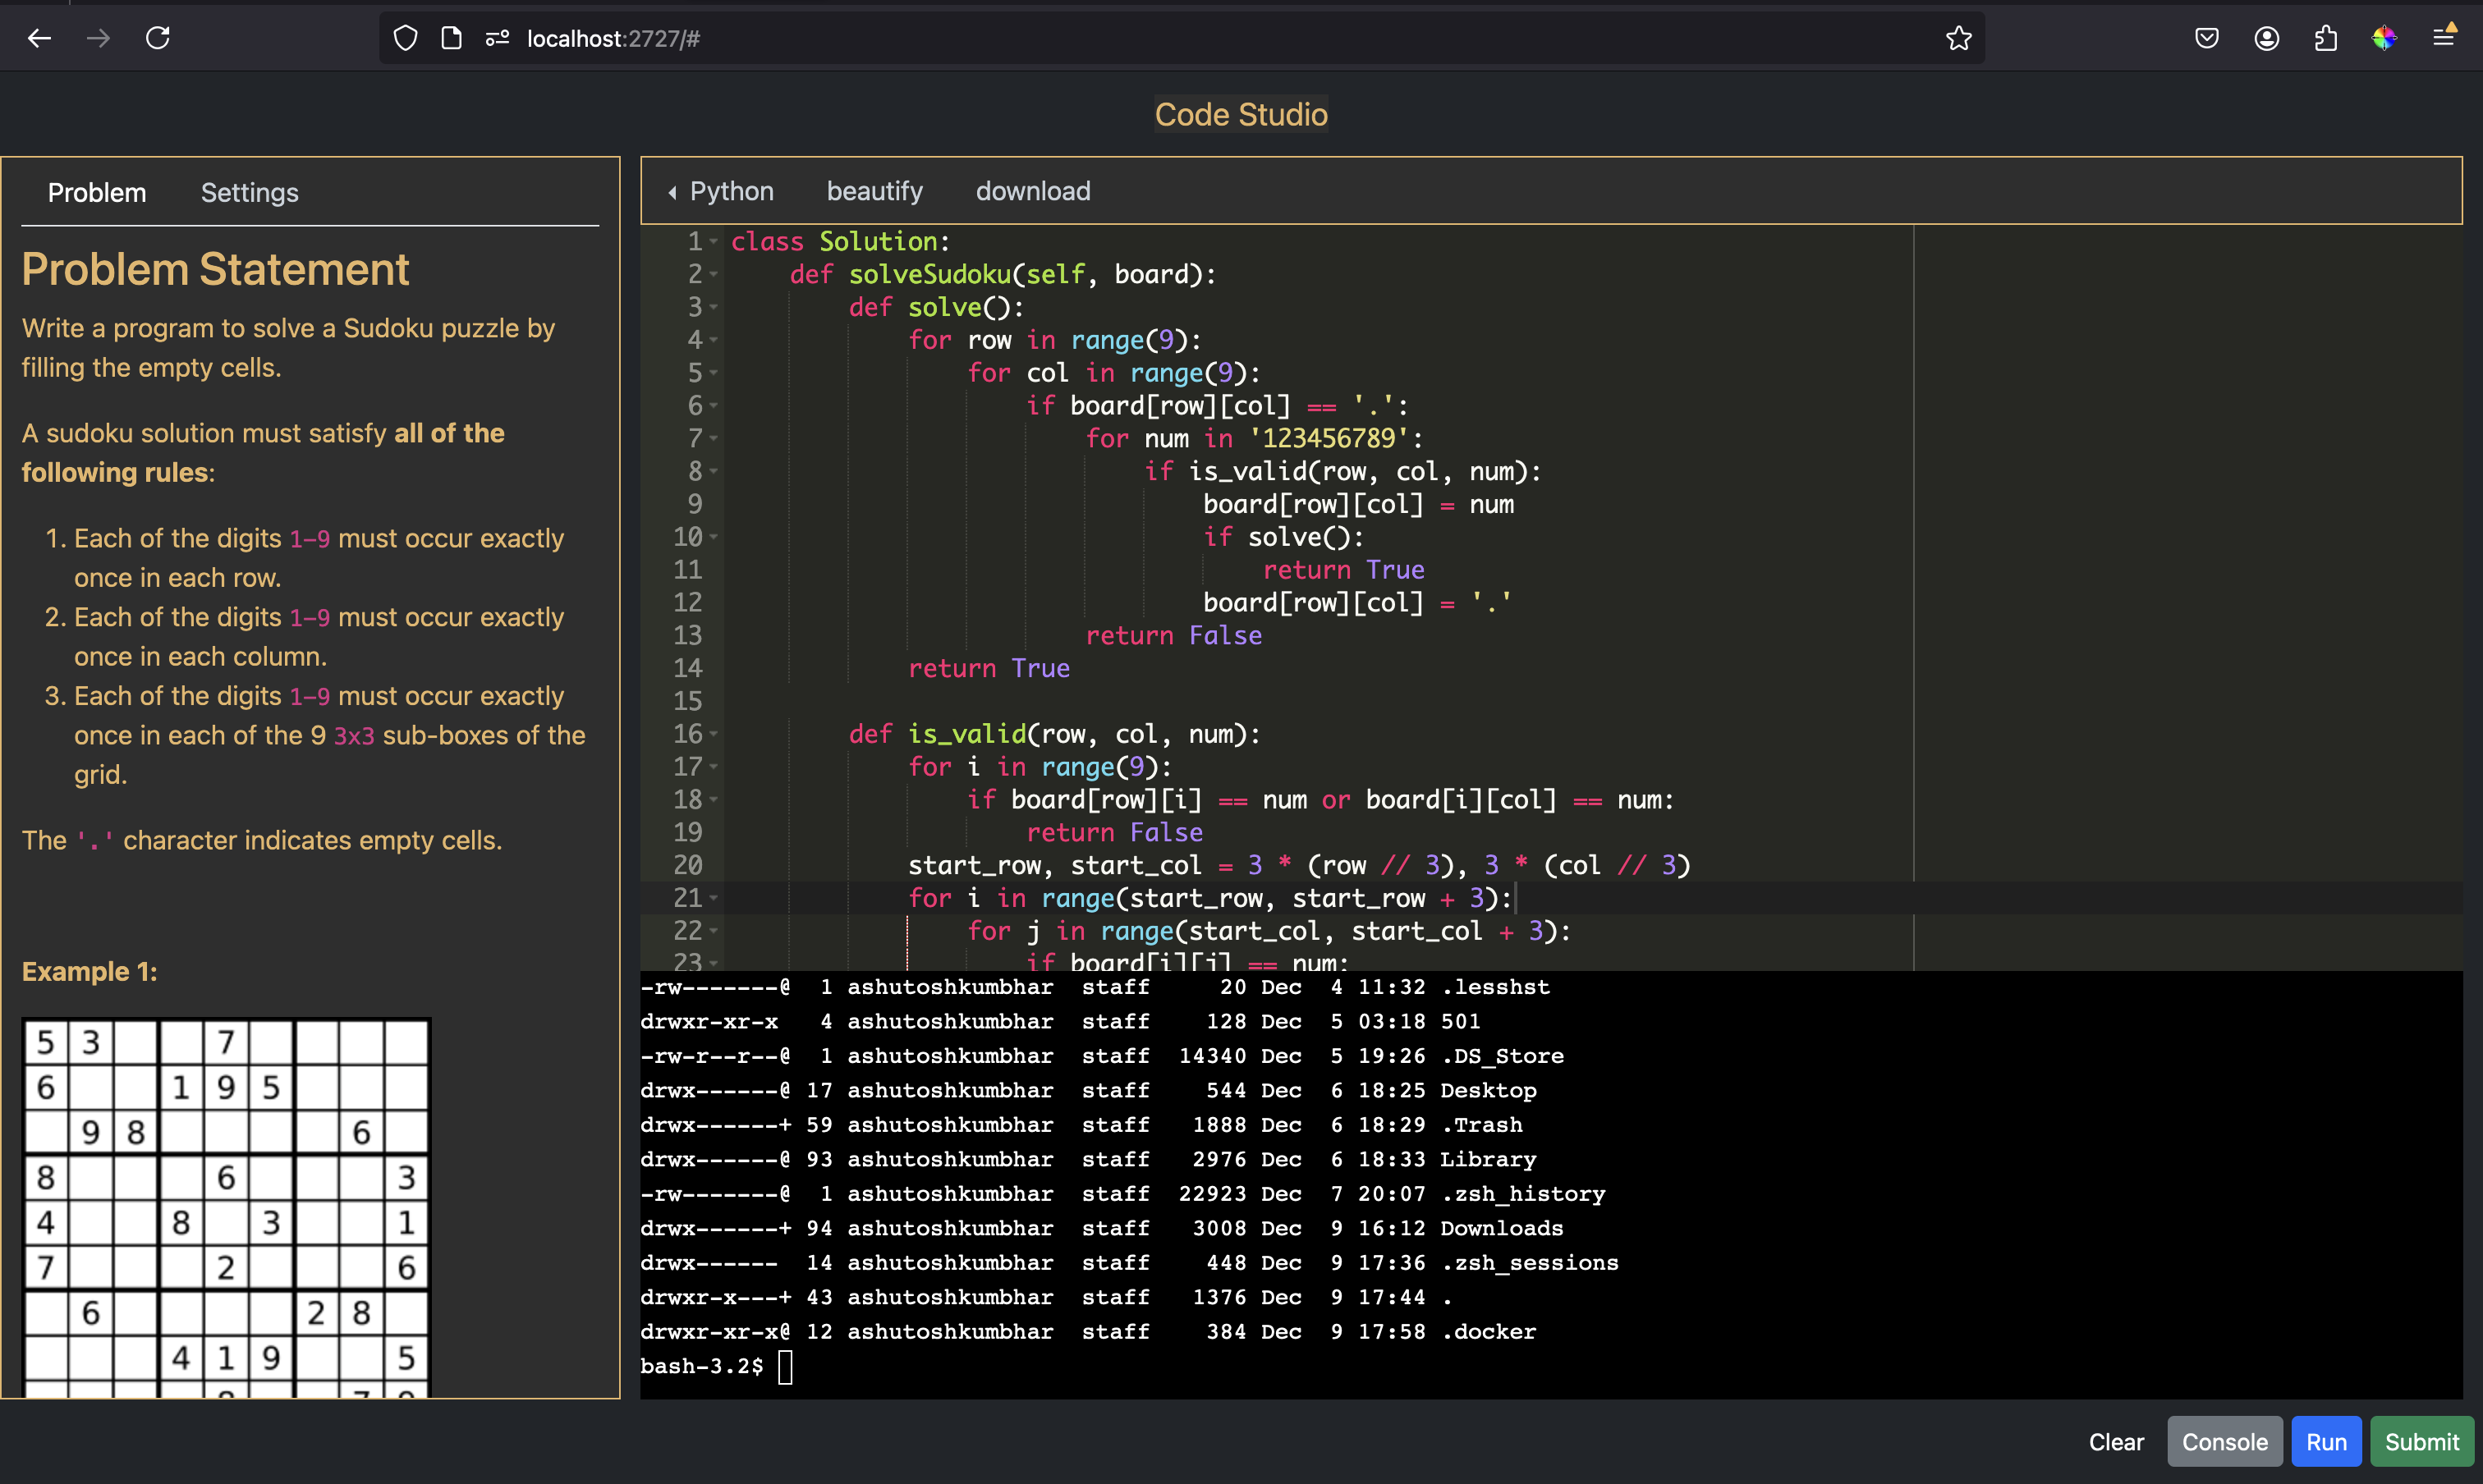
Task: Collapse the class Solution fold on line 1
Action: [714, 242]
